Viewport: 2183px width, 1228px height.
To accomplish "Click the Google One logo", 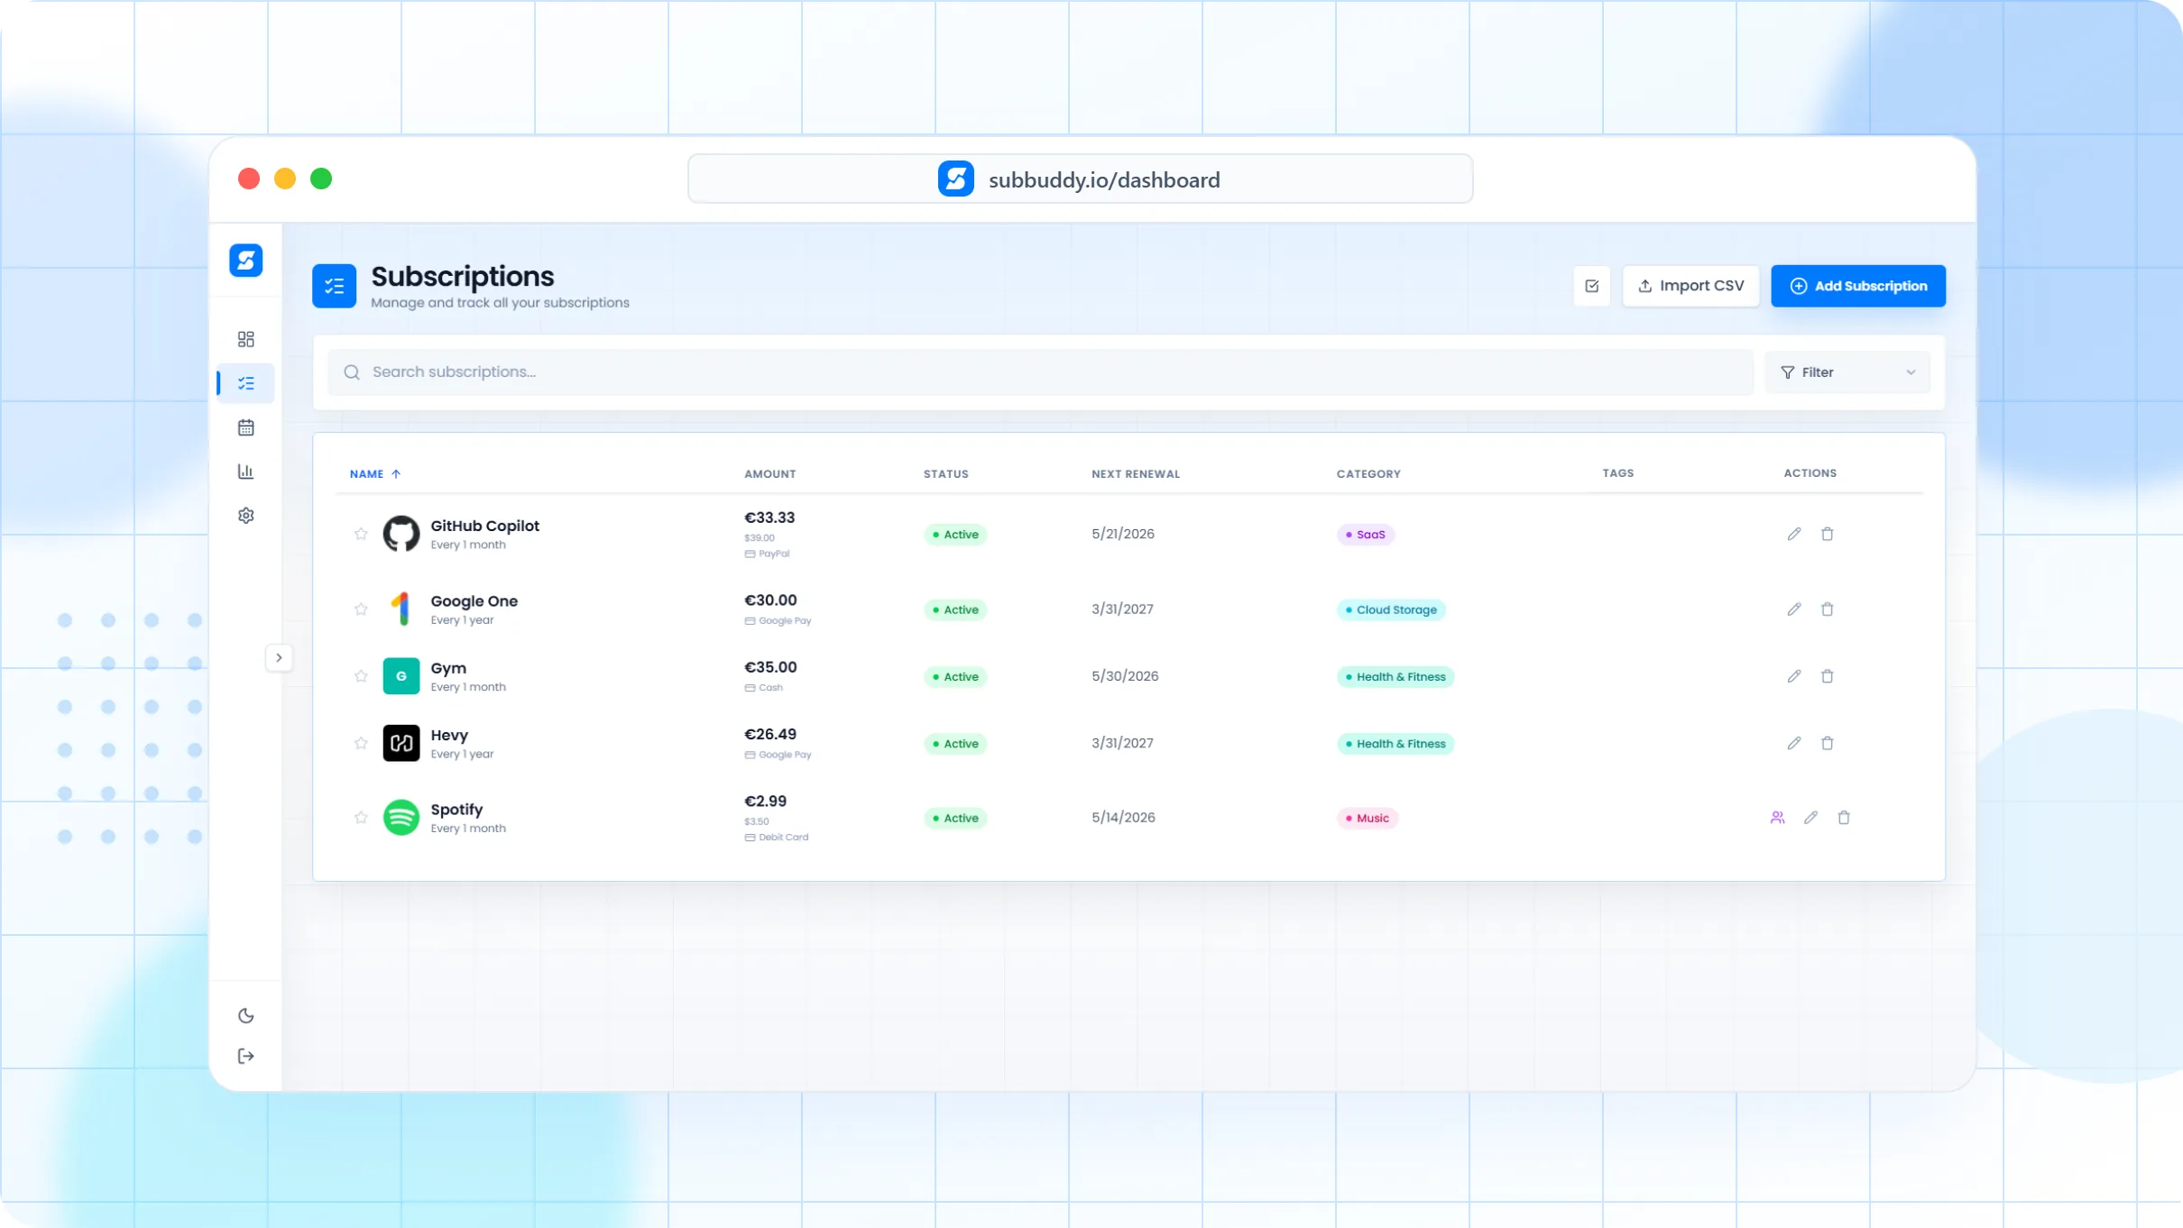I will (401, 609).
